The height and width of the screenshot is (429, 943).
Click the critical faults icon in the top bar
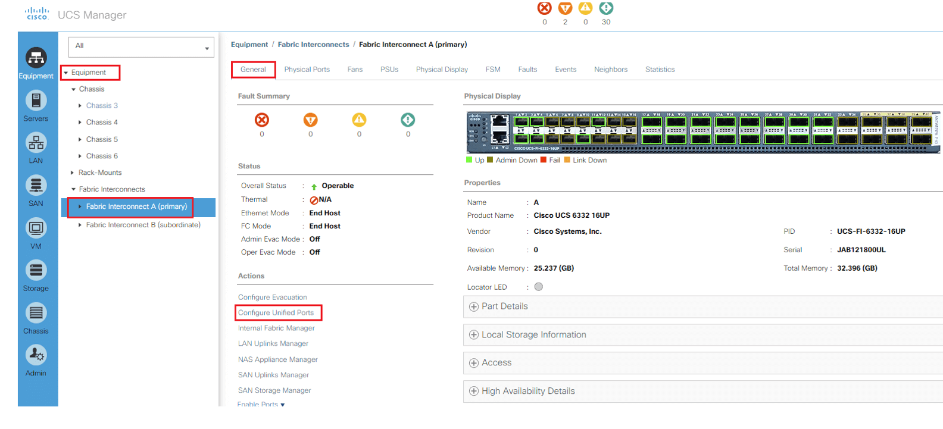tap(544, 8)
